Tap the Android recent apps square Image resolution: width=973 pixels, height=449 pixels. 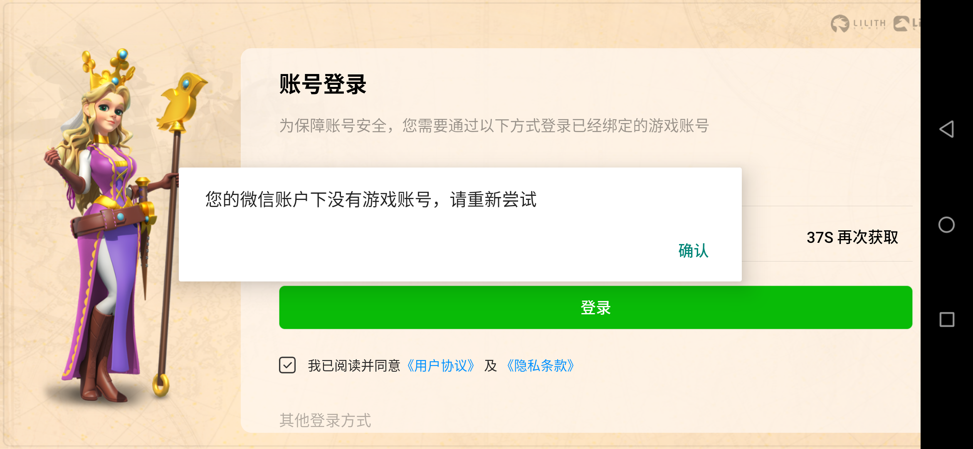point(947,320)
